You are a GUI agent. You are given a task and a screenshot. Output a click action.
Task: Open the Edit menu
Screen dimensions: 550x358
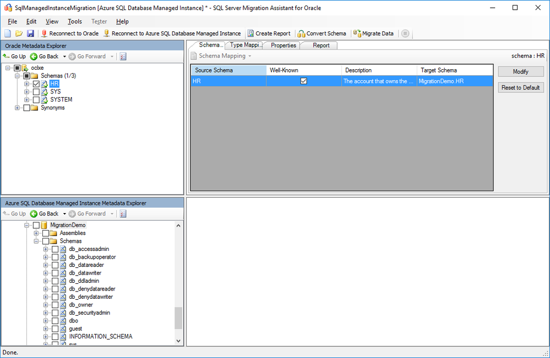click(31, 21)
